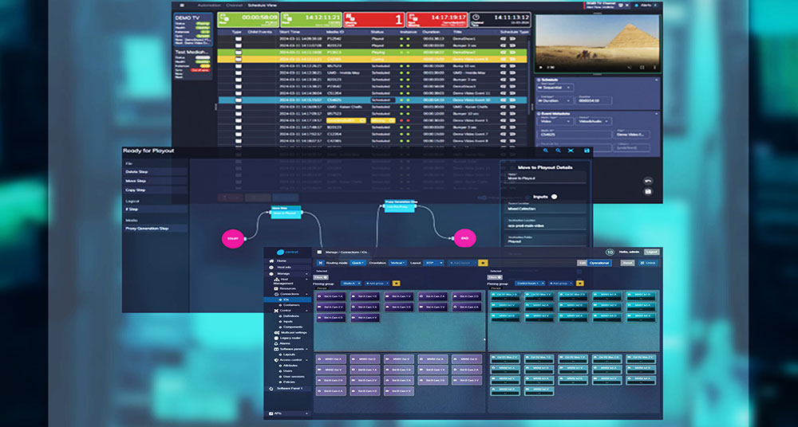Click the save icon in workflow toolbar
798x427 pixels.
point(587,150)
